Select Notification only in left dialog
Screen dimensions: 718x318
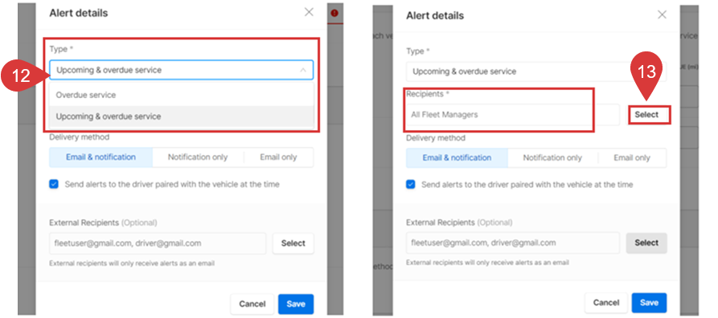point(198,157)
